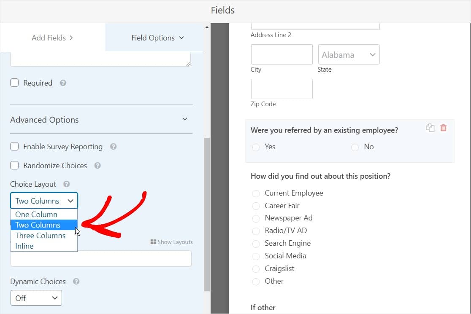This screenshot has height=314, width=471.
Task: Enable the Required checkbox
Action: point(15,83)
